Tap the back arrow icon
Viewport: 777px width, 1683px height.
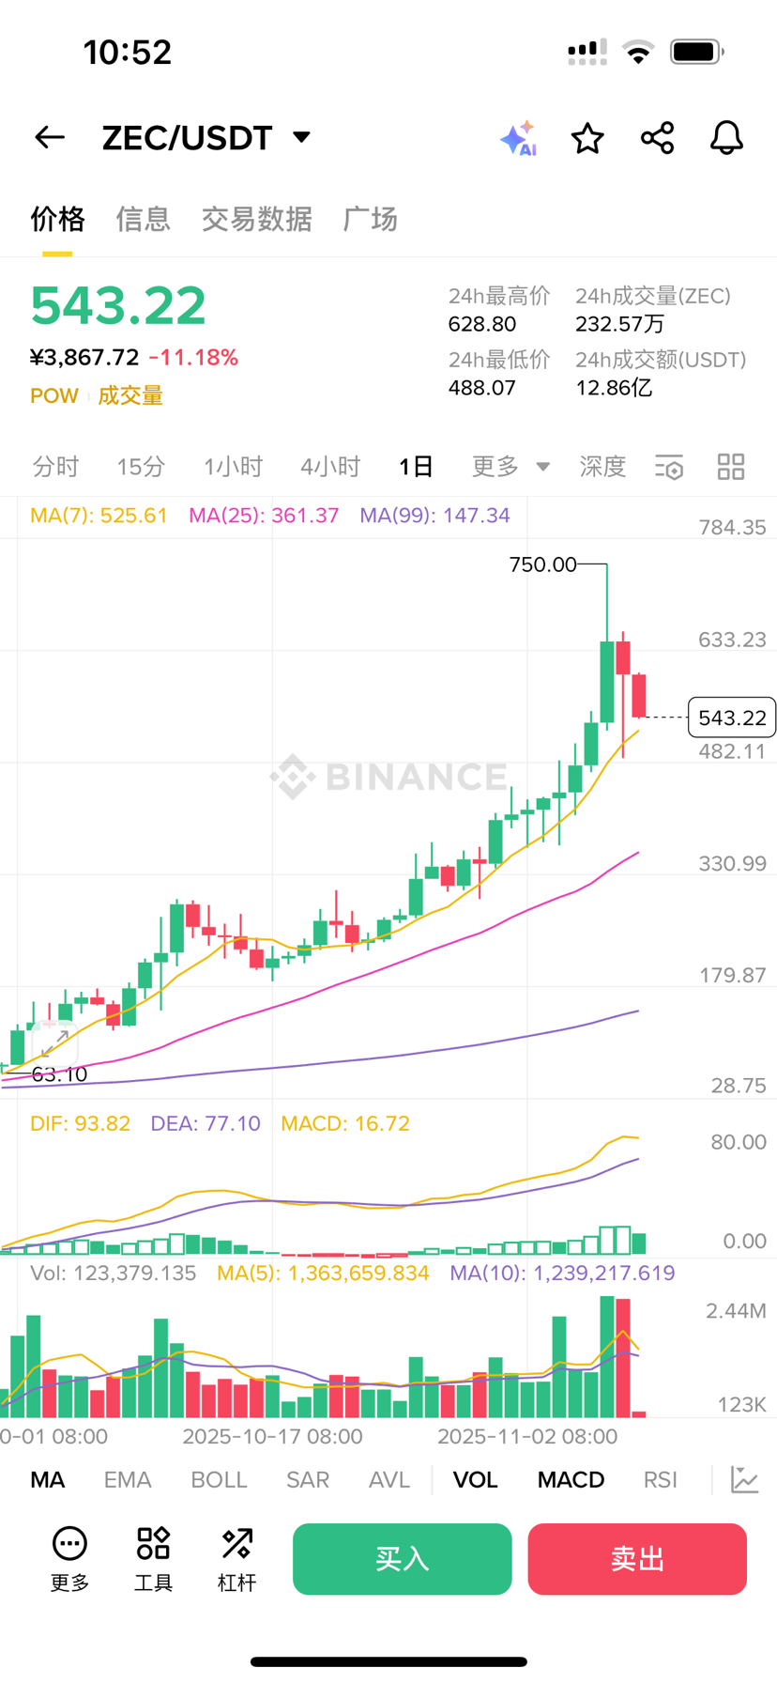click(x=50, y=138)
